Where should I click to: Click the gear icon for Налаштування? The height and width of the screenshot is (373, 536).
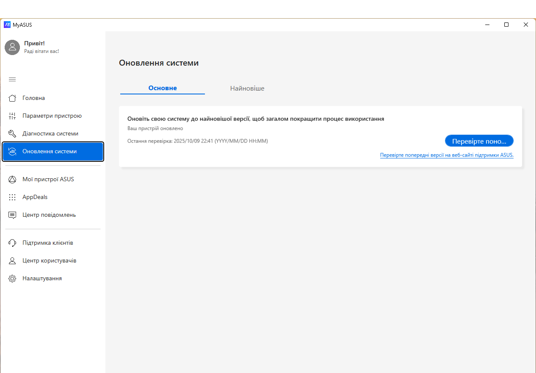(12, 279)
